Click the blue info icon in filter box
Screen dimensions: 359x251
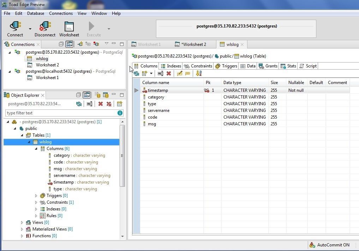[x=120, y=113]
